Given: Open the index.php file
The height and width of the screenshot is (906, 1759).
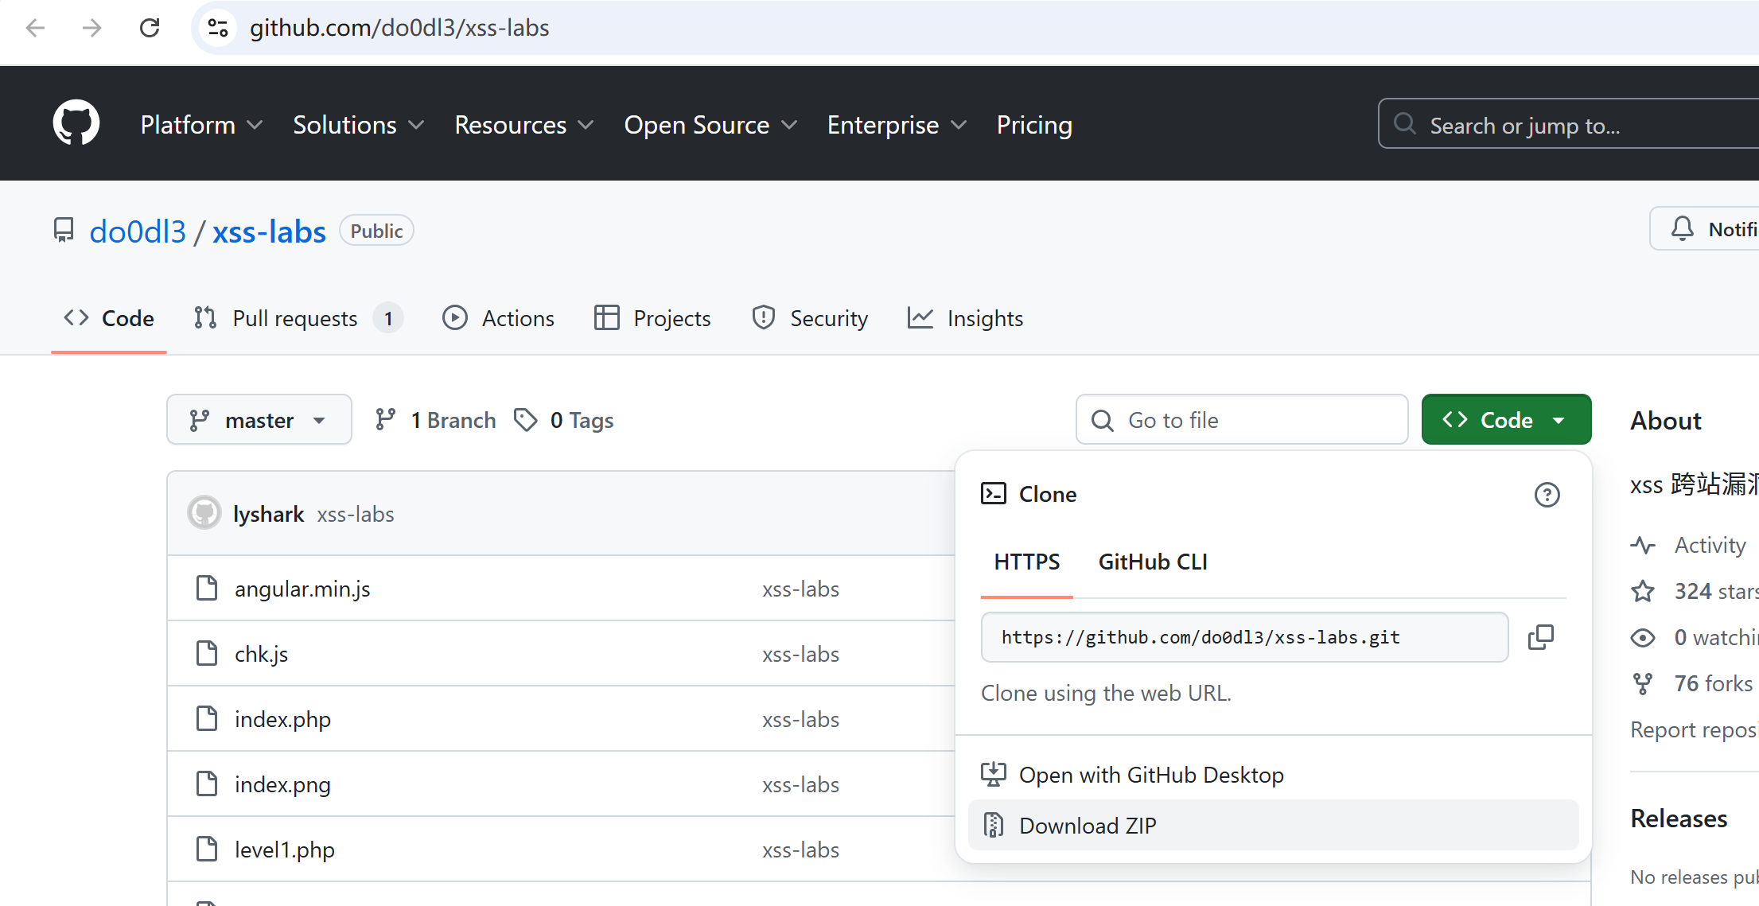Looking at the screenshot, I should (x=282, y=719).
